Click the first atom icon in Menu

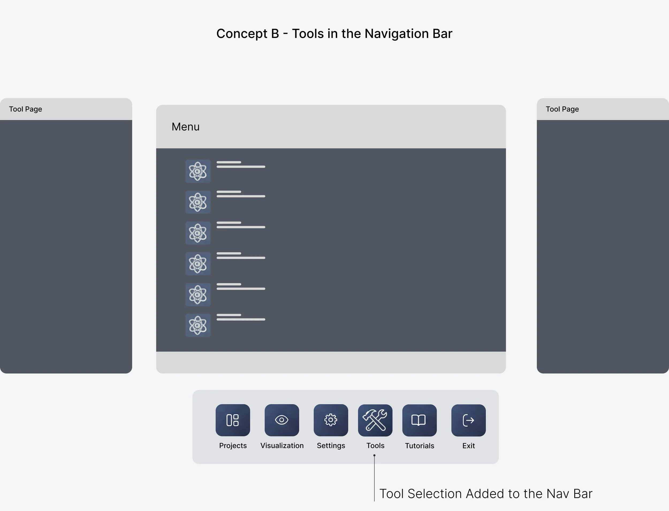coord(198,171)
